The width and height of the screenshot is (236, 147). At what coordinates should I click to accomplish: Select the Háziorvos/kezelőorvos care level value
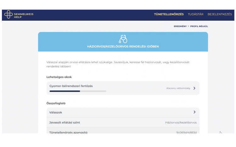[181, 122]
